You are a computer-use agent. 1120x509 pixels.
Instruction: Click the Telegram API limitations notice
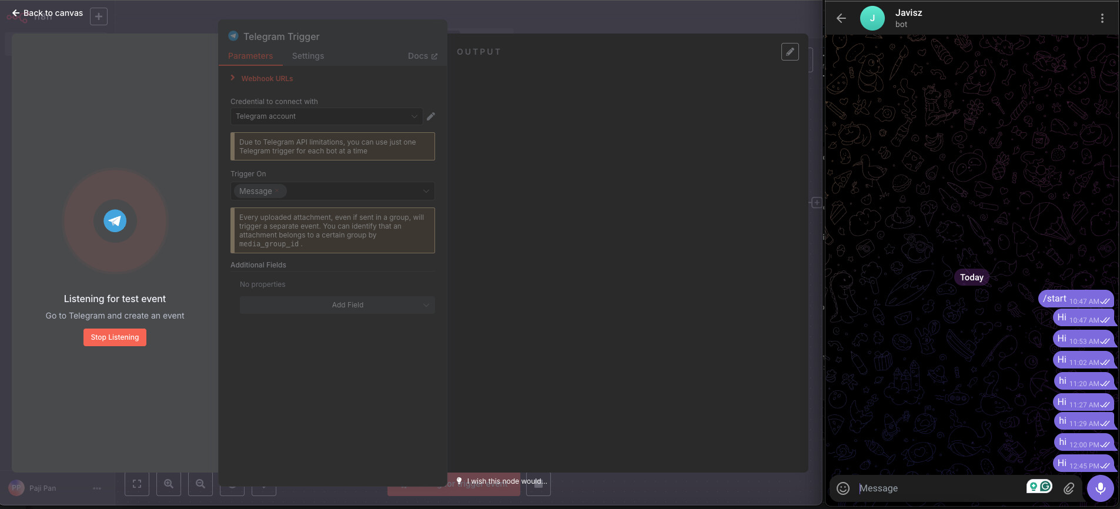click(333, 146)
